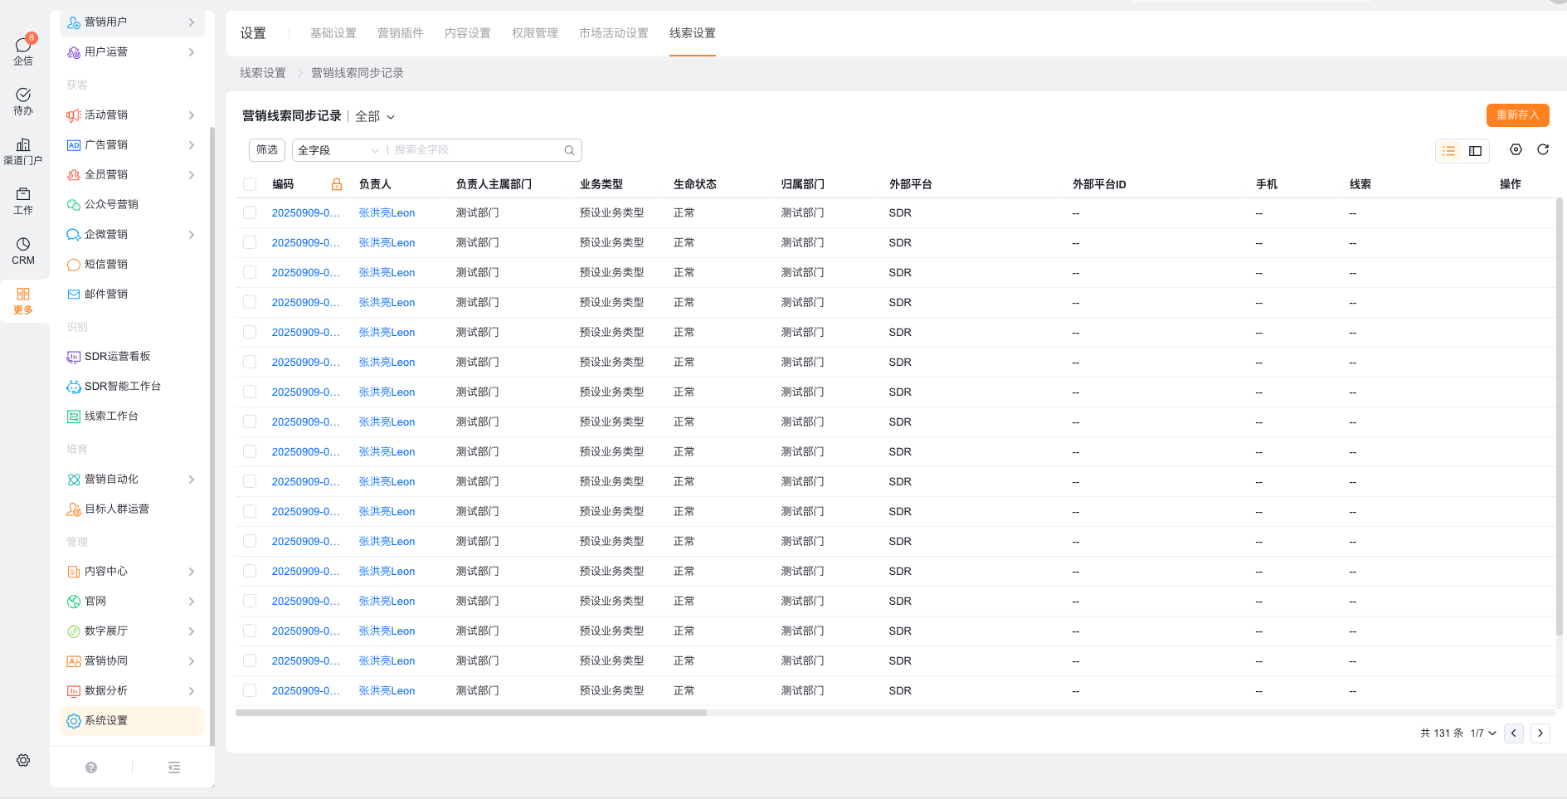Open the 待办 to-do icon
Image resolution: width=1567 pixels, height=799 pixels.
[23, 100]
